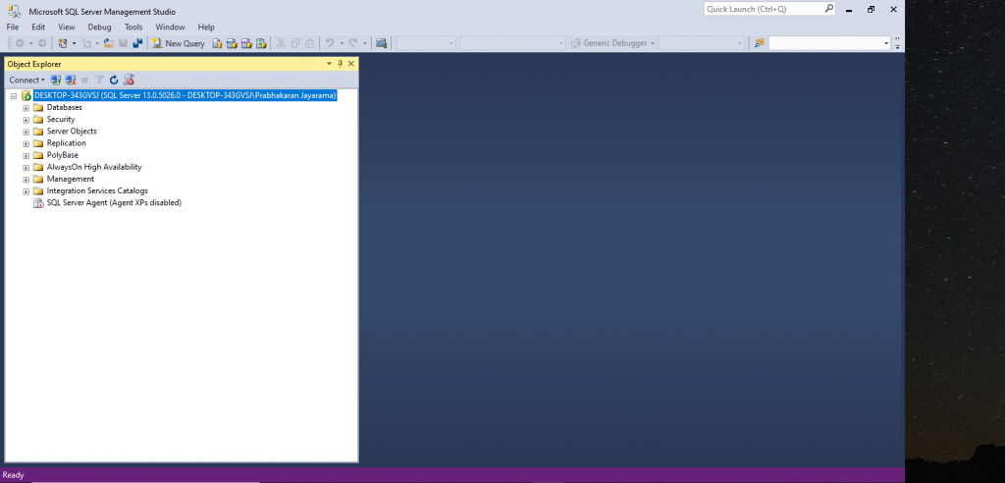Screen dimensions: 1005x483
Task: Open the New Project dropdown arrow
Action: [75, 43]
